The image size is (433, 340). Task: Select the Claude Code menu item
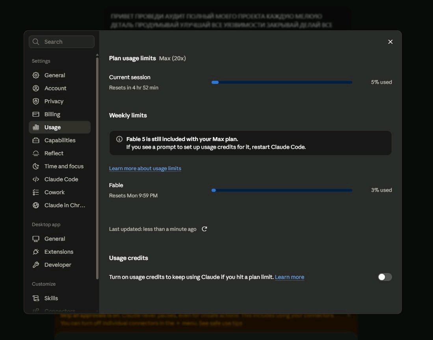59,179
